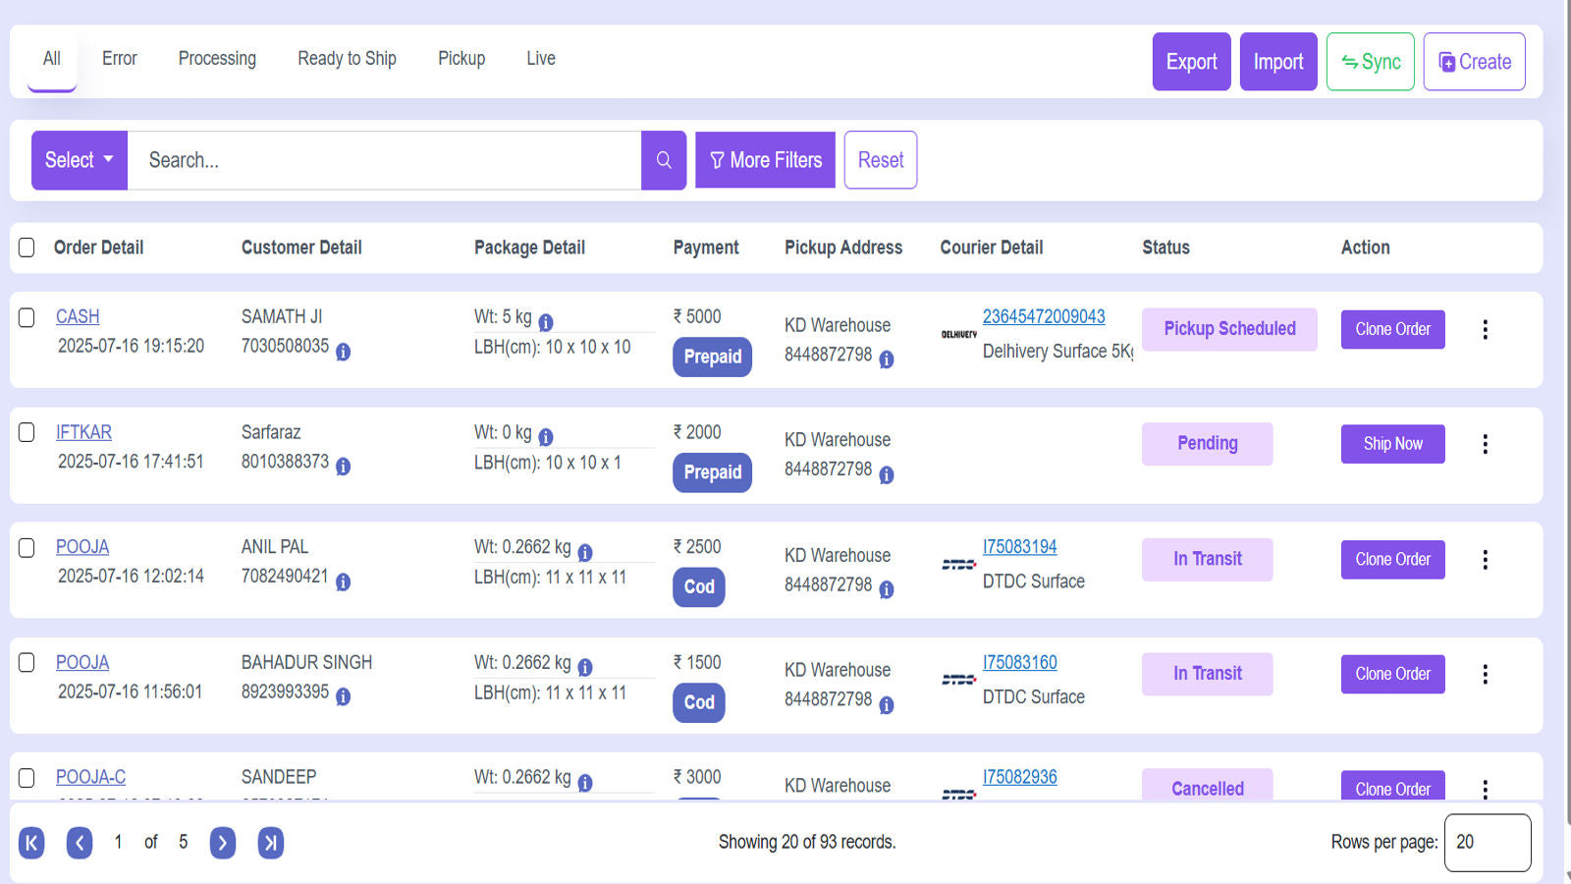Show info for Sarfaraz phone number

pos(343,467)
